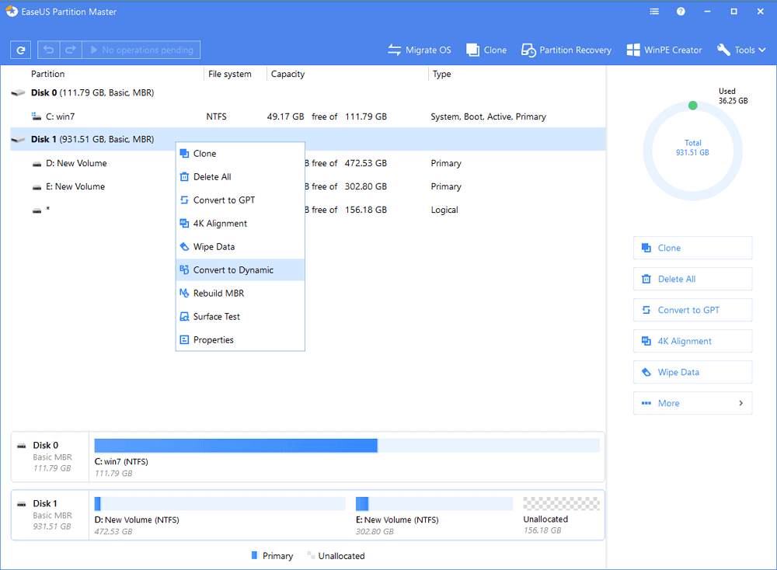
Task: Click the No operations pending button
Action: tap(141, 50)
